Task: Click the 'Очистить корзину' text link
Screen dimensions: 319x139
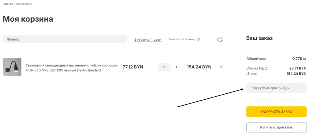Action: (x=182, y=39)
